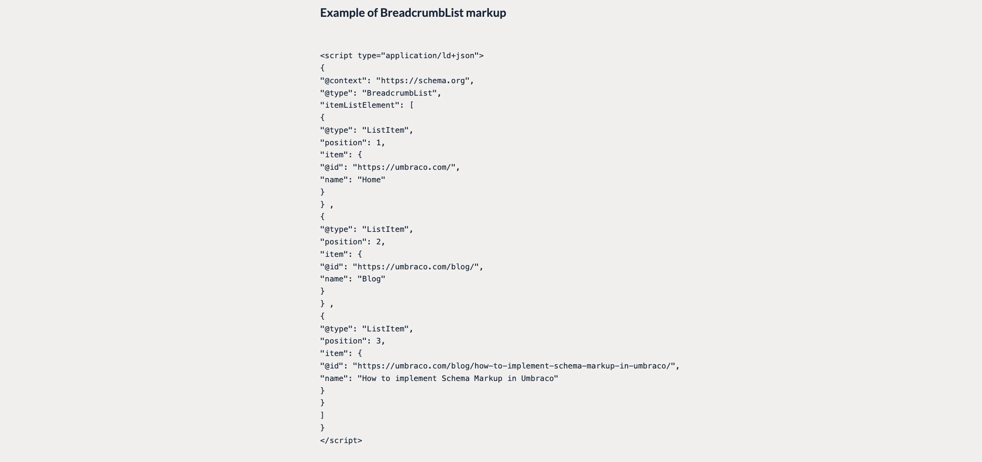Click the opening script tag line

pyautogui.click(x=401, y=56)
